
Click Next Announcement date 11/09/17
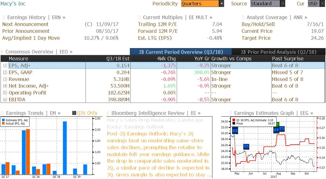coord(107,24)
